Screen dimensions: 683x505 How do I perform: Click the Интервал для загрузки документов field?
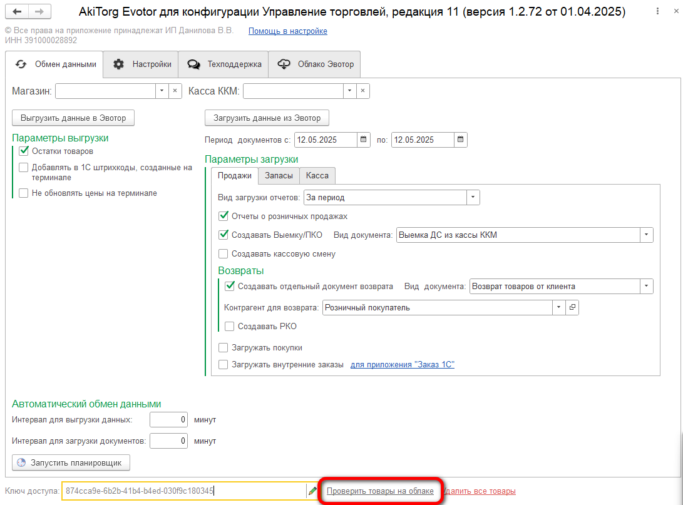click(x=168, y=441)
